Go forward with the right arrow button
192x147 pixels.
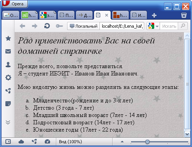[35, 26]
